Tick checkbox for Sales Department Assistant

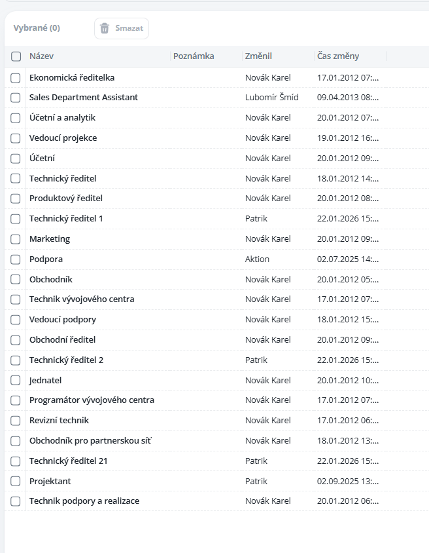click(x=16, y=98)
